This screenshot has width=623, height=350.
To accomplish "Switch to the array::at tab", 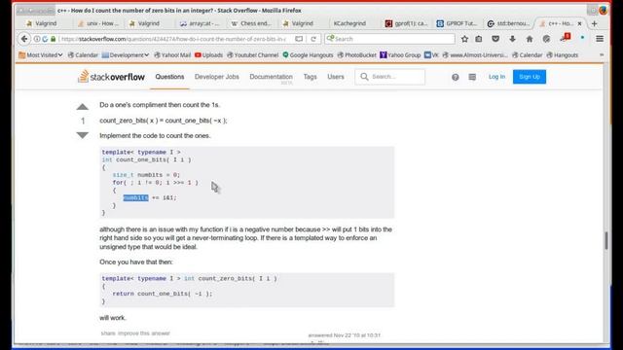I will coord(200,23).
